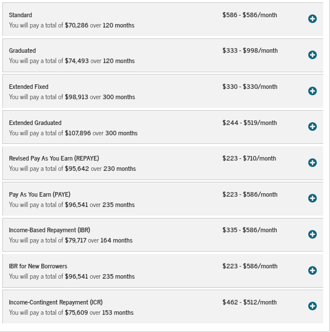The width and height of the screenshot is (330, 332).
Task: Expand the Graduated plan plus icon
Action: coord(312,55)
